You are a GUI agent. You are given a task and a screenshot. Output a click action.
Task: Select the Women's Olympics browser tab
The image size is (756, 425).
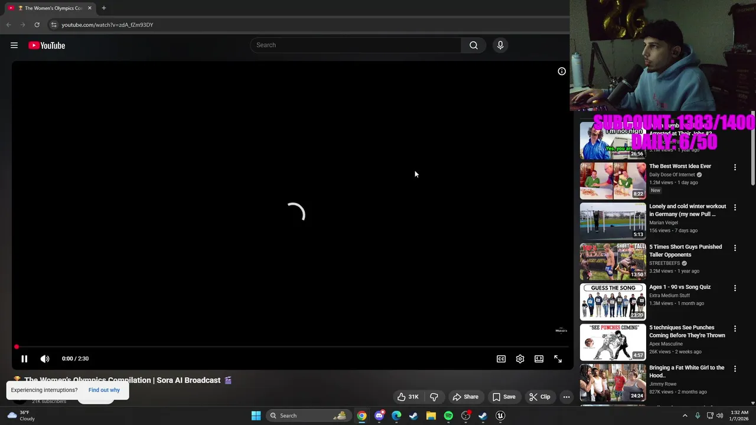pos(50,8)
